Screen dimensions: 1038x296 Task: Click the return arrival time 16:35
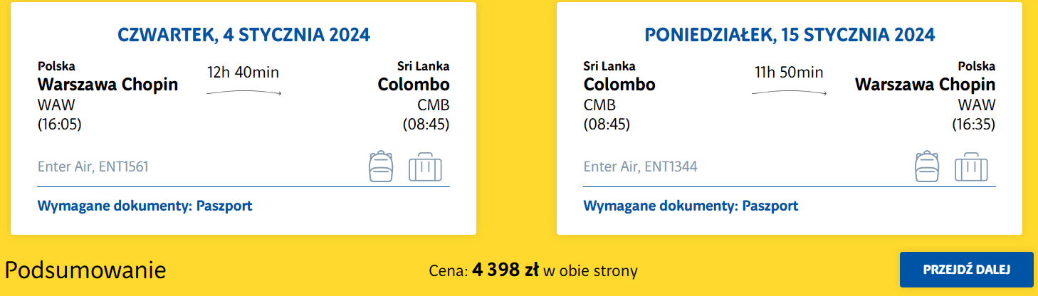[x=973, y=125]
